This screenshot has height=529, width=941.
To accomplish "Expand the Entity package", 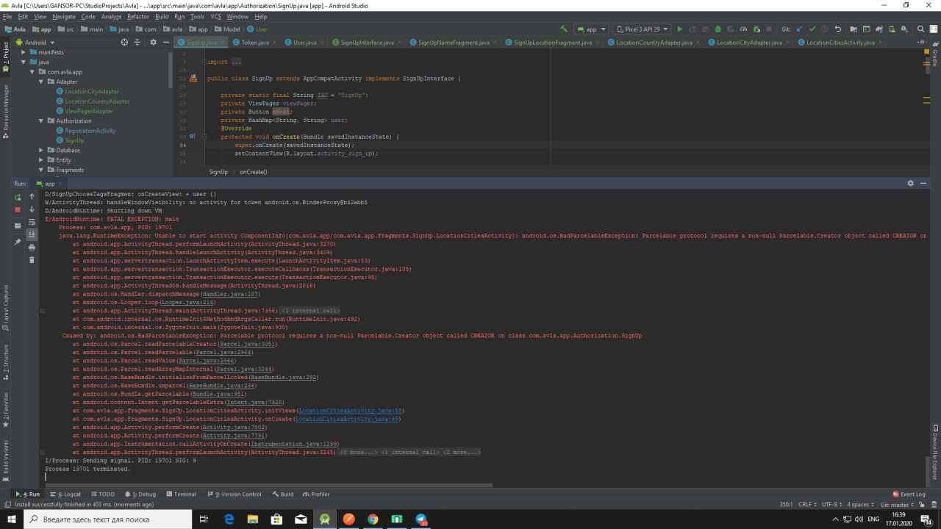I will [x=41, y=159].
